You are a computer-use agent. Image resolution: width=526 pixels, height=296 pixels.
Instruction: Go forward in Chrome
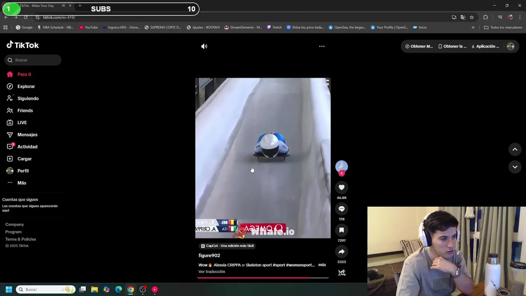16,17
